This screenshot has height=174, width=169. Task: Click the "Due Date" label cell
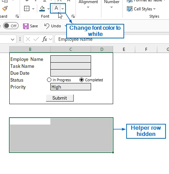coord(20,73)
